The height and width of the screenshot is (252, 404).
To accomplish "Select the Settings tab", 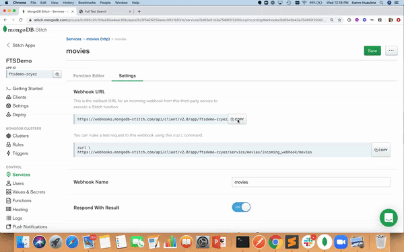I will [127, 76].
